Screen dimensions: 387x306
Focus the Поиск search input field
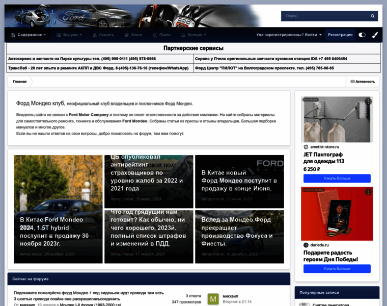325,16
